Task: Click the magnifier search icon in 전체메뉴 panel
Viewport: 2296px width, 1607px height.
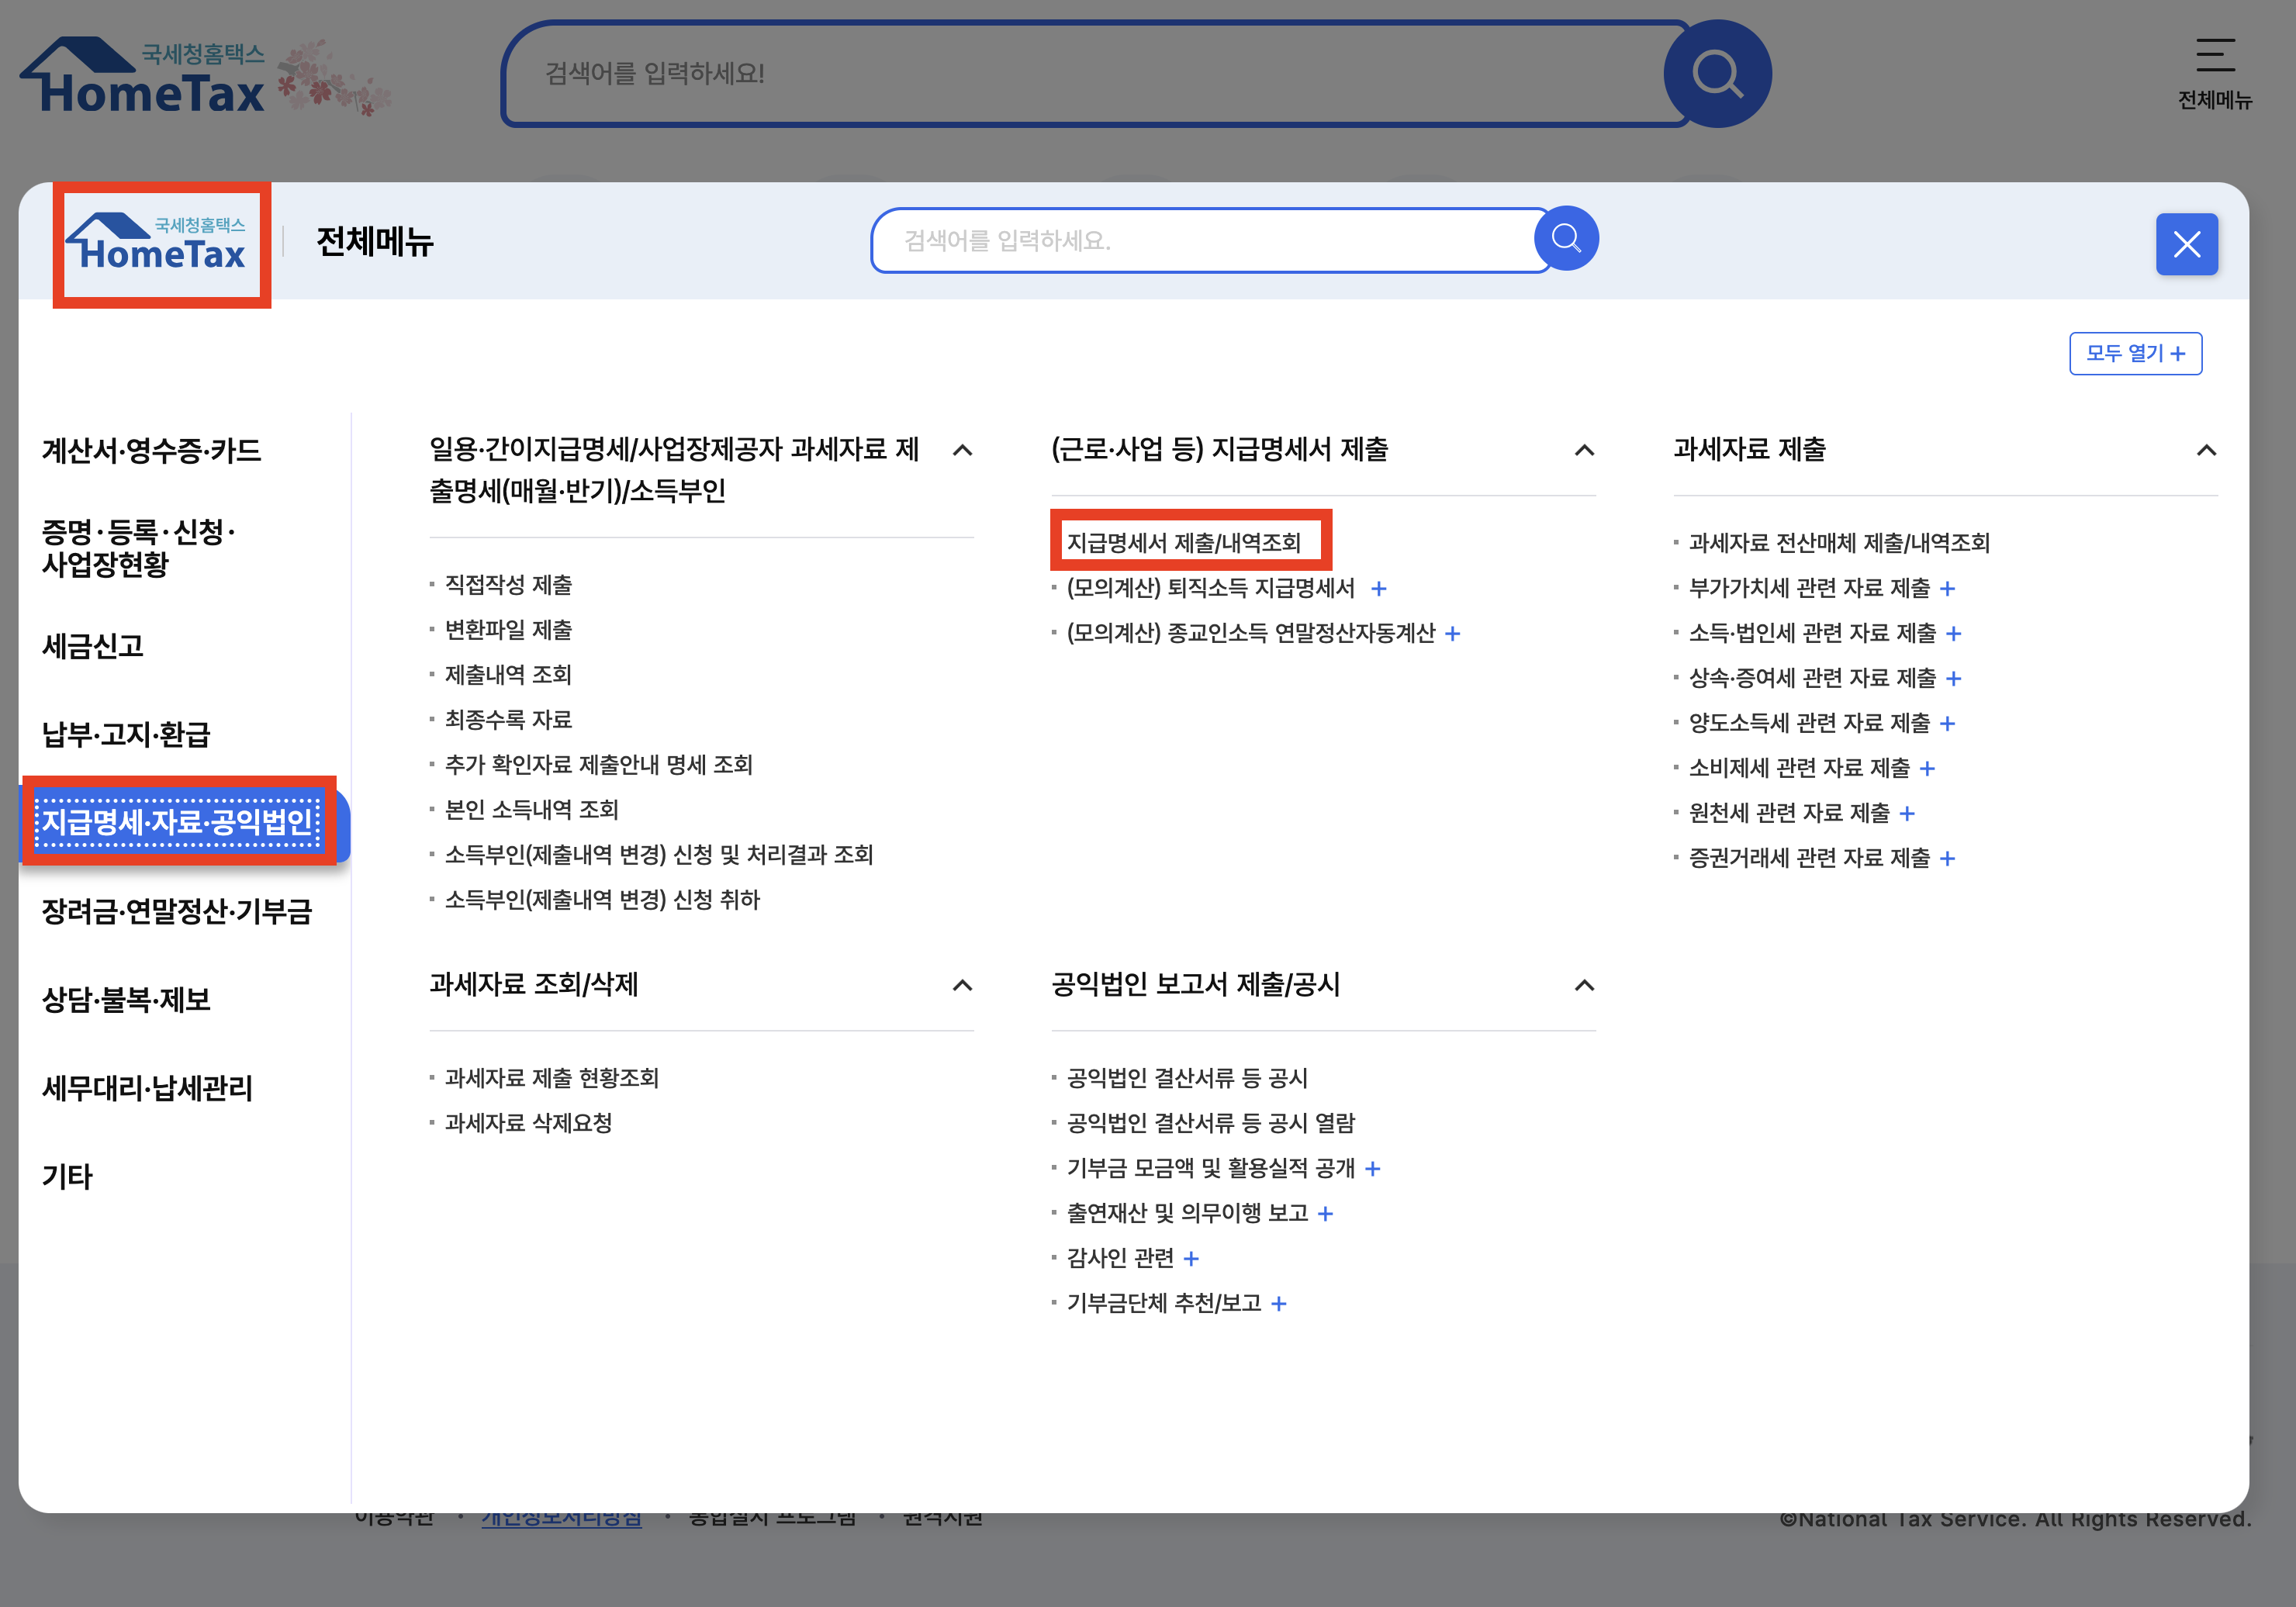Action: 1566,239
